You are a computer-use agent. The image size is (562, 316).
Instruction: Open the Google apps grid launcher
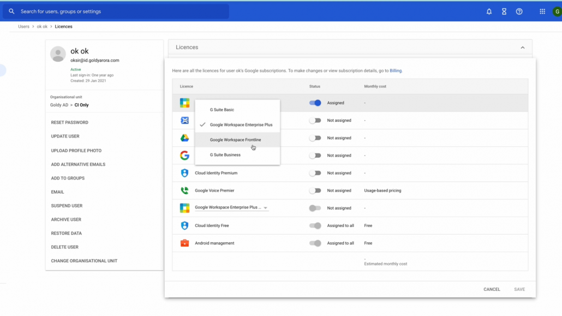(542, 11)
